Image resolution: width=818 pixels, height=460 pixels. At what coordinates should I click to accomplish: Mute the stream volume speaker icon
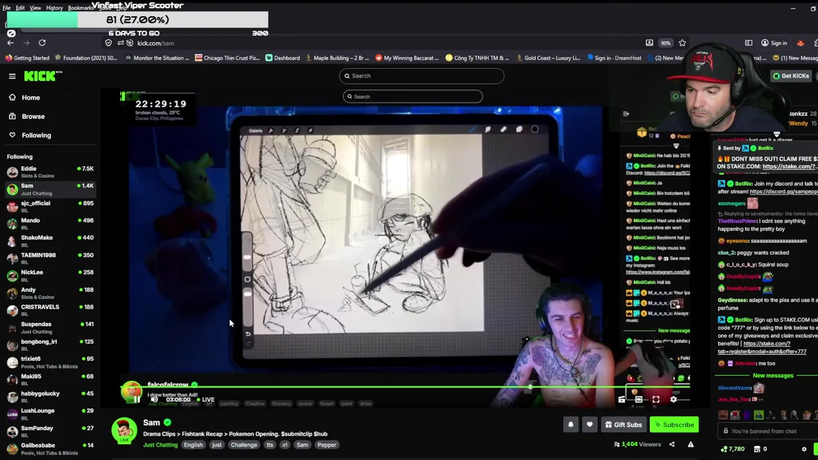tap(154, 399)
